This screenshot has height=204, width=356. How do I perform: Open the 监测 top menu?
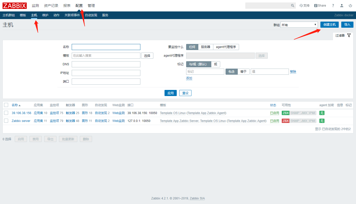point(35,6)
